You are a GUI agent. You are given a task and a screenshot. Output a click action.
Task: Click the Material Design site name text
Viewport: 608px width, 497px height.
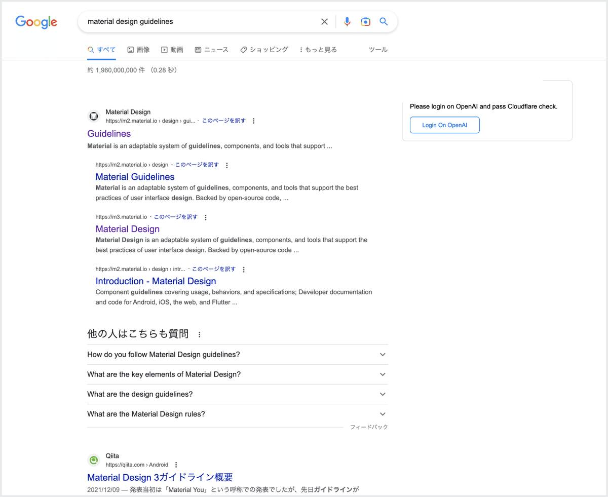click(128, 112)
